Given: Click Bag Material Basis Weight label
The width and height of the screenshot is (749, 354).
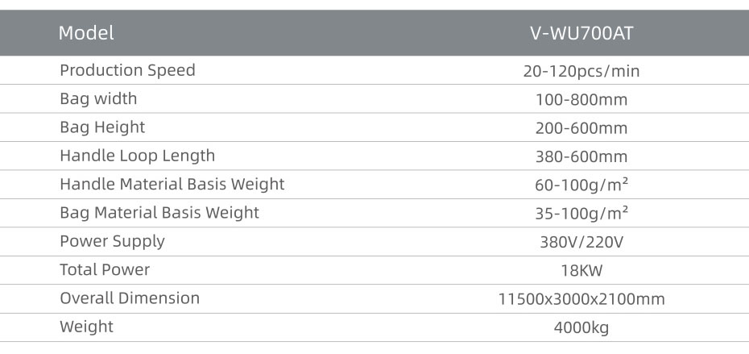Looking at the screenshot, I should coord(159,213).
